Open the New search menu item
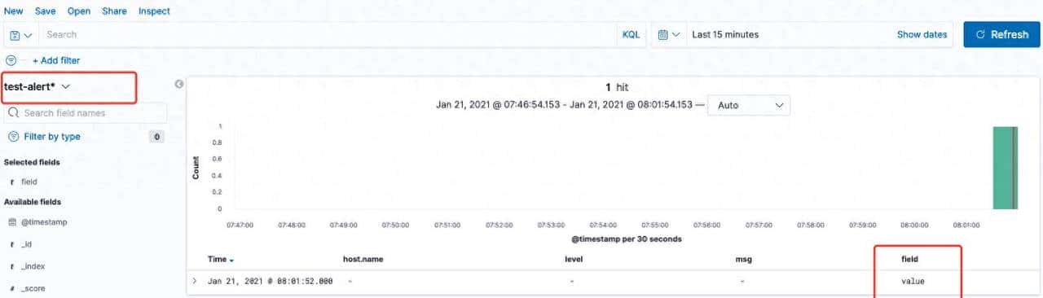Screen dimensions: 1043x298 tap(13, 11)
